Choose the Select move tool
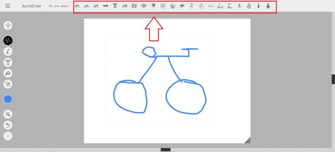335x152 pixels. tap(8, 25)
